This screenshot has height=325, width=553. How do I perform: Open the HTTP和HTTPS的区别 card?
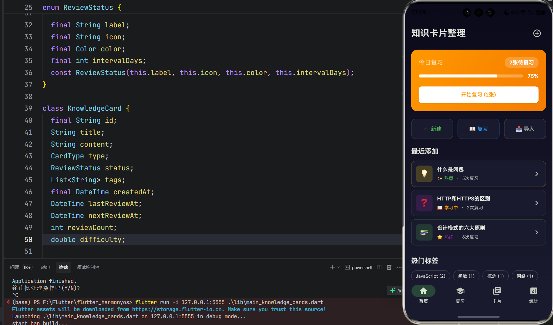point(478,203)
